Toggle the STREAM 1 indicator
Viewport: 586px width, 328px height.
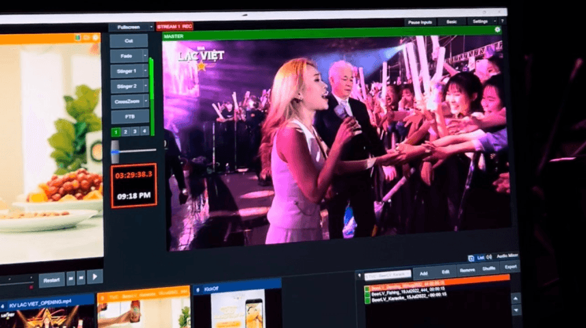169,27
